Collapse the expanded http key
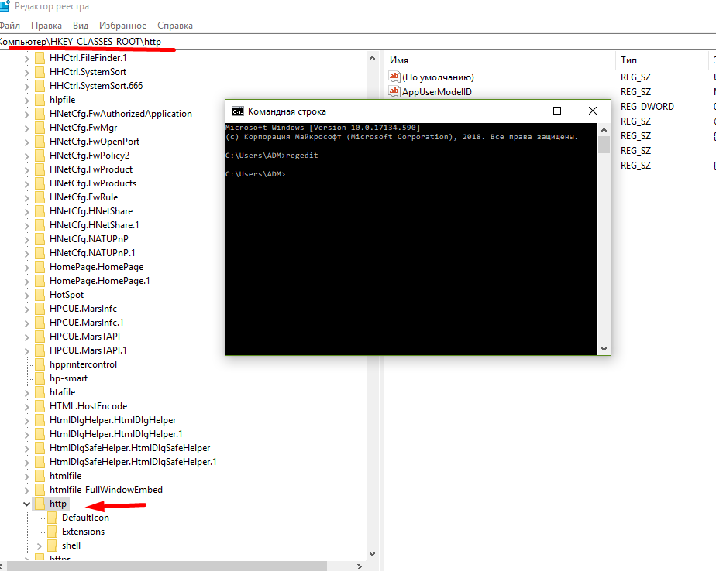This screenshot has height=571, width=716. pyautogui.click(x=28, y=504)
